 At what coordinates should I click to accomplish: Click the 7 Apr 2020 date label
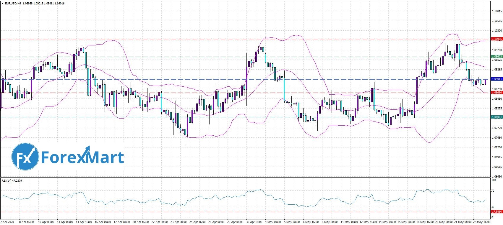pyautogui.click(x=7, y=222)
